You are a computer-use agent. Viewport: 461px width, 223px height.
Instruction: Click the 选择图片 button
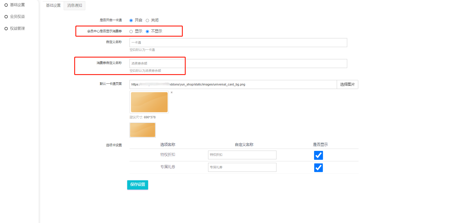coord(347,85)
